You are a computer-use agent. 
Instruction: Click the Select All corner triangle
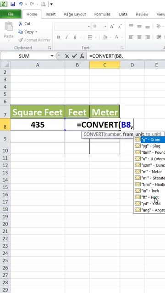[5, 65]
